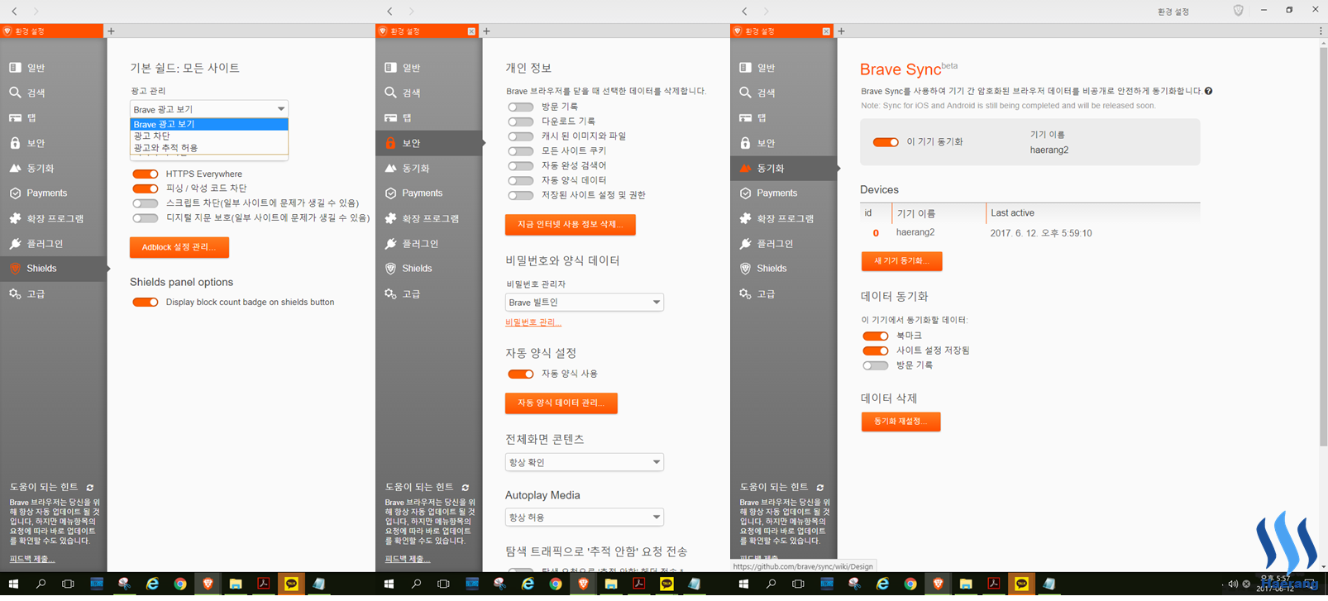The width and height of the screenshot is (1328, 601).
Task: Toggle Display block count badge on shields button
Action: pyautogui.click(x=146, y=302)
